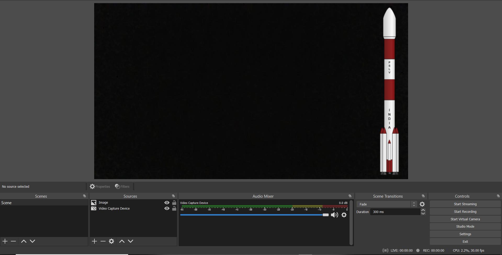Image resolution: width=502 pixels, height=255 pixels.
Task: Move source down in Sources panel
Action: click(131, 241)
